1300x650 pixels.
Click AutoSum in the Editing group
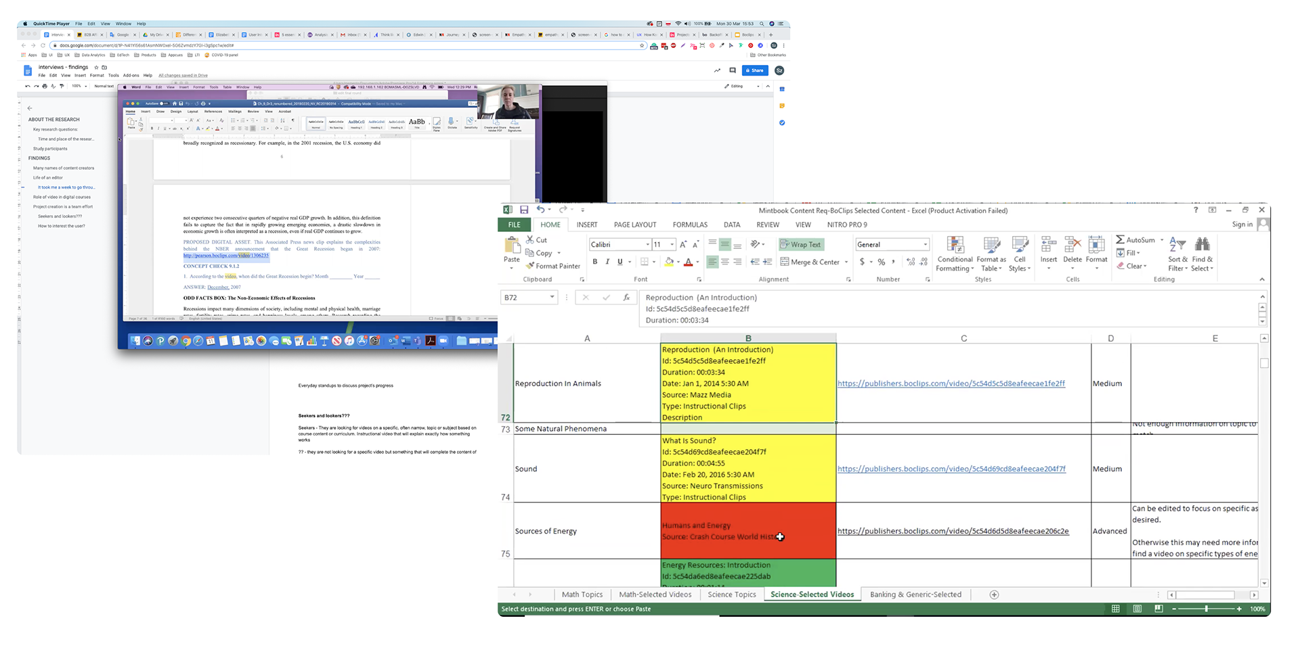point(1135,239)
